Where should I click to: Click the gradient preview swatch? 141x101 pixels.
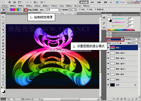point(15,10)
